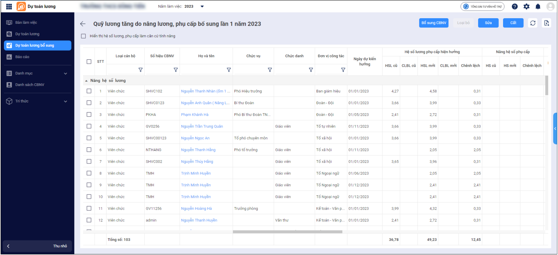Screen dimensions: 558x255
Task: Go back with the left arrow icon
Action: (83, 24)
